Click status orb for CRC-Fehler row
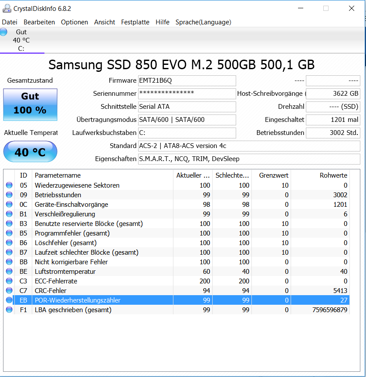Screen dimensions: 366x377 tap(9, 291)
